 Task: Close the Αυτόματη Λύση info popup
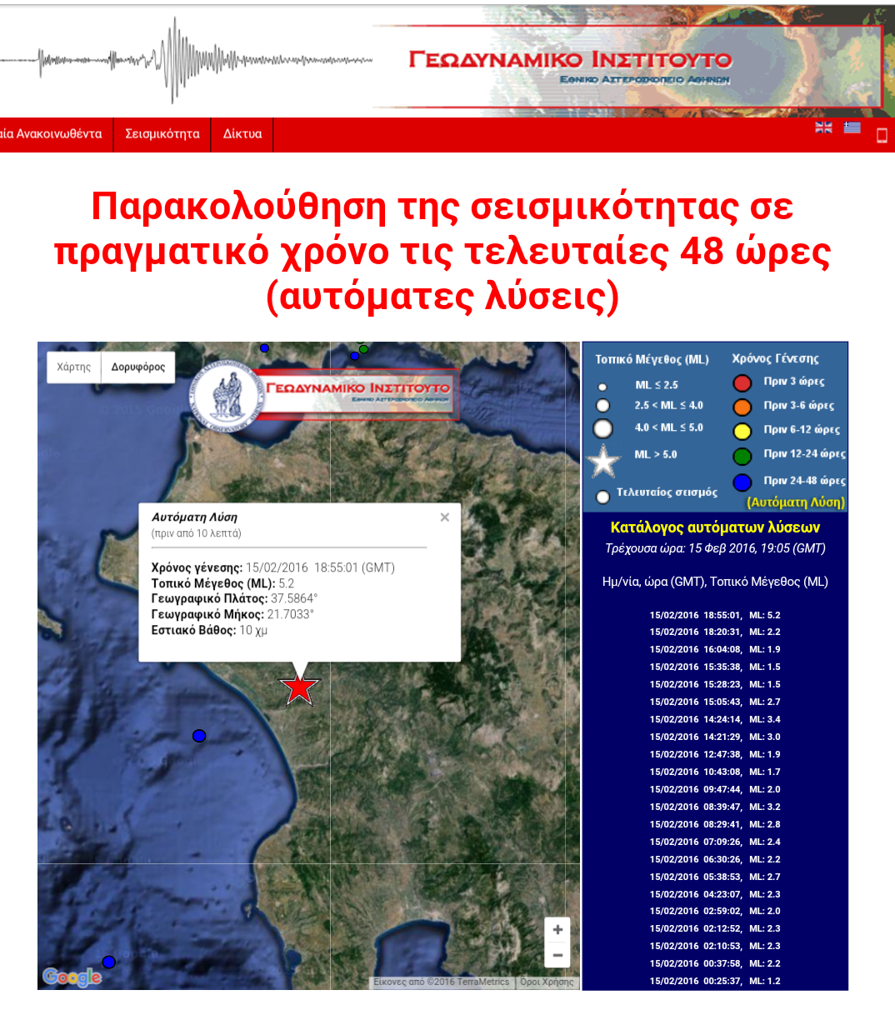(445, 517)
